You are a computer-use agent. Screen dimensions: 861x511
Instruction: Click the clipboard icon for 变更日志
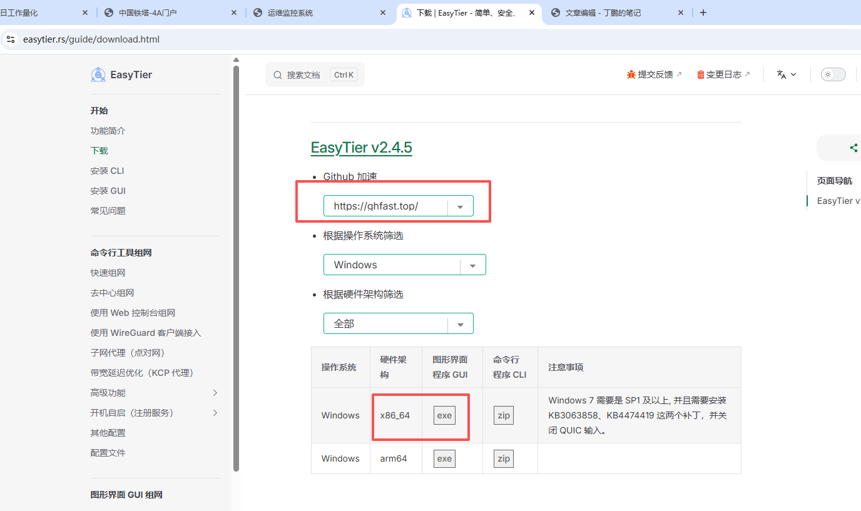pos(700,74)
